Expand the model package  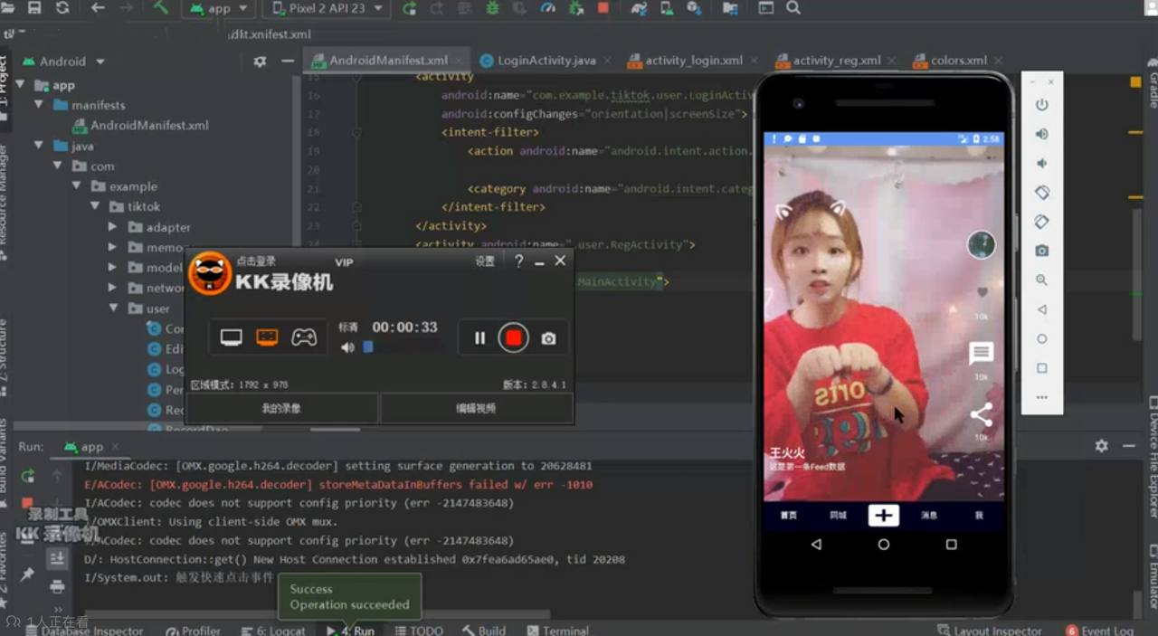pos(112,268)
